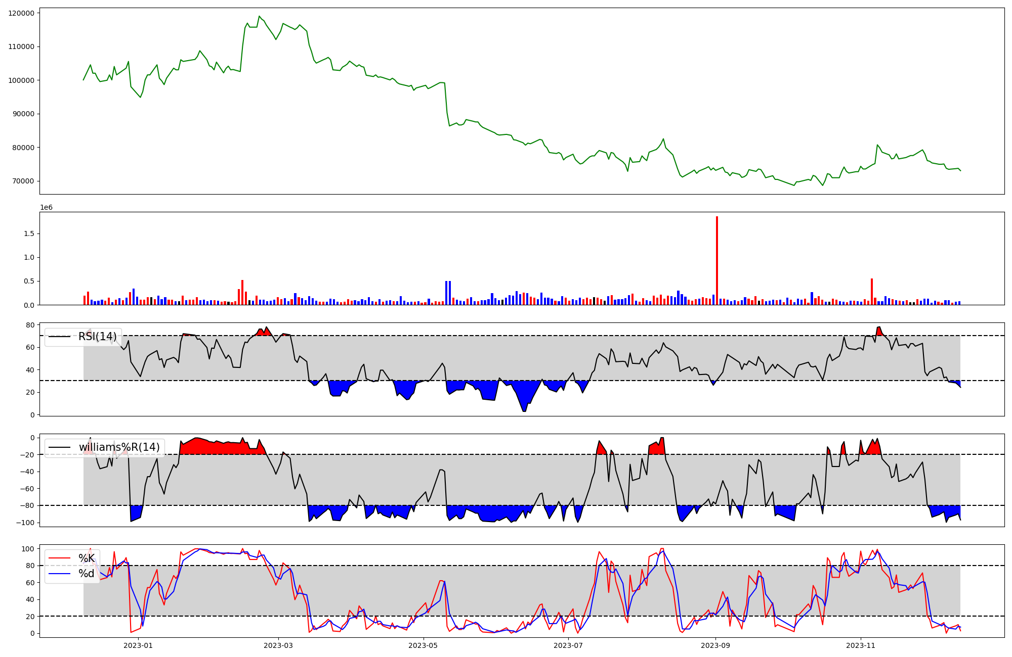This screenshot has width=1012, height=657.
Task: Click the 1.5 volume axis tick label
Action: pos(29,233)
